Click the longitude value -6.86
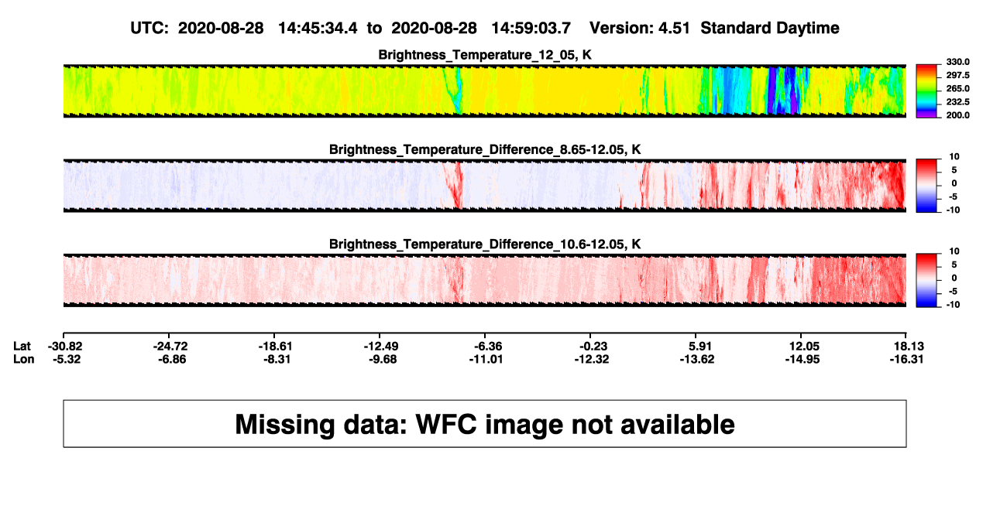1007x516 pixels. [x=170, y=359]
